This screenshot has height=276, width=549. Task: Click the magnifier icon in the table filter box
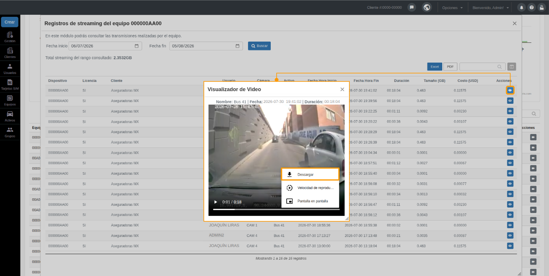pyautogui.click(x=499, y=67)
